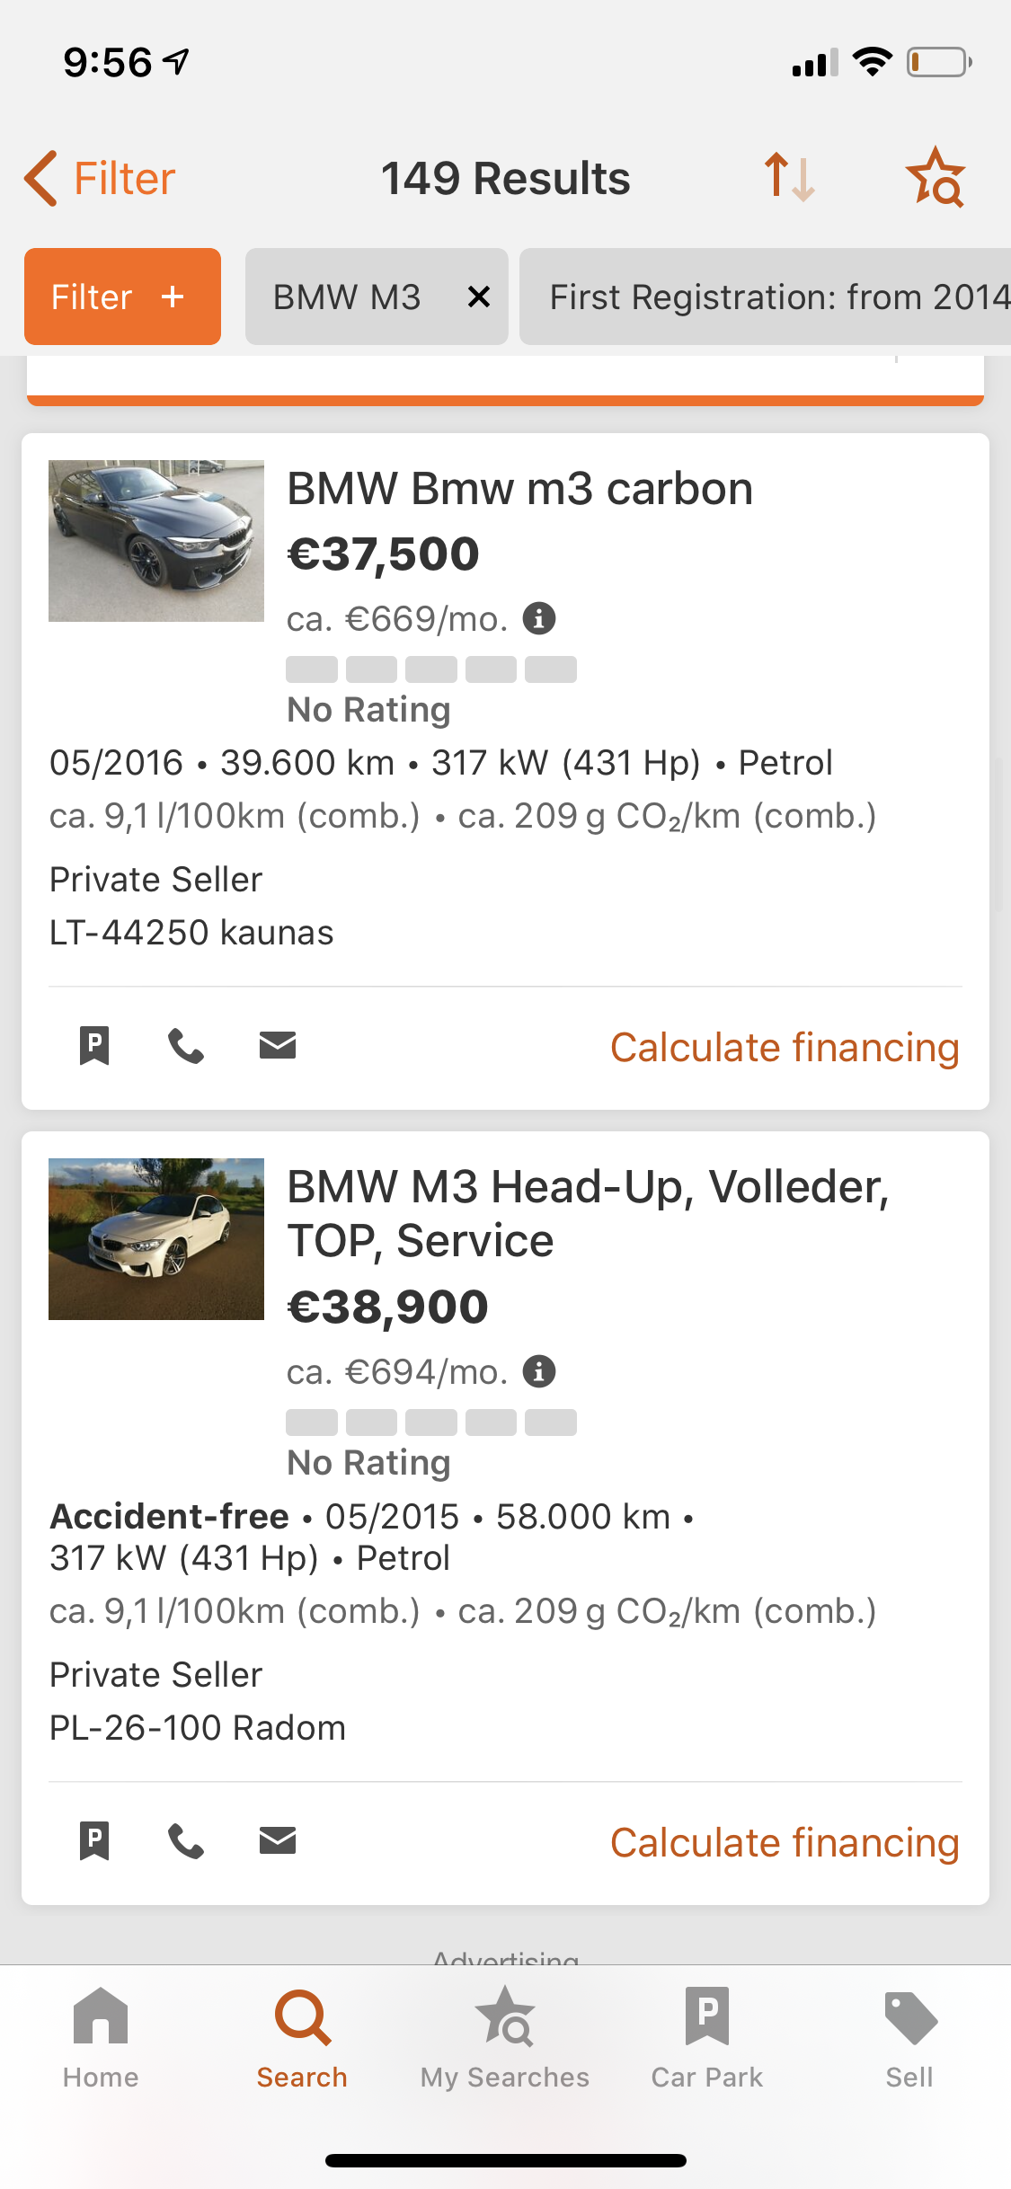Show info for €694/mo. financing estimate
1011x2189 pixels.
tap(539, 1371)
